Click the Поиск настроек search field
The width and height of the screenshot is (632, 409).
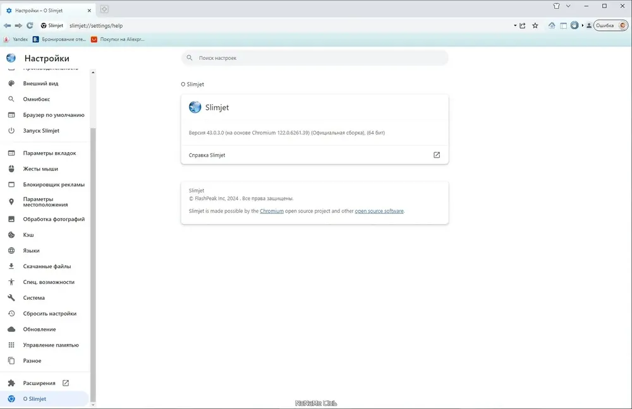pyautogui.click(x=315, y=58)
